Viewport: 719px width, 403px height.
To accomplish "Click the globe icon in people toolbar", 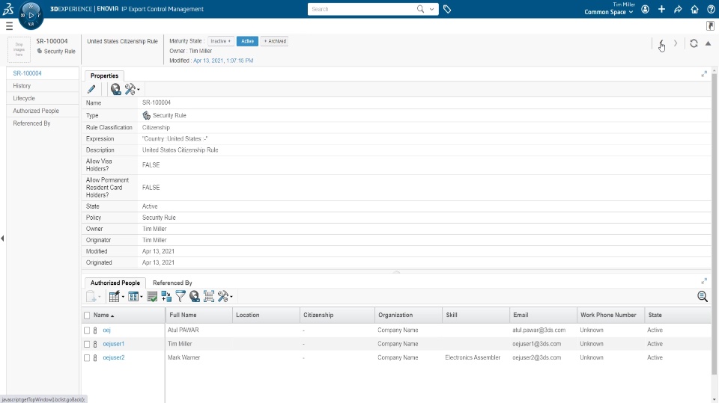I will (195, 297).
